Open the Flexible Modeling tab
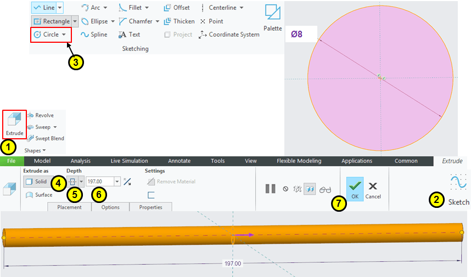Screen dimensions: 471x277 pos(299,161)
